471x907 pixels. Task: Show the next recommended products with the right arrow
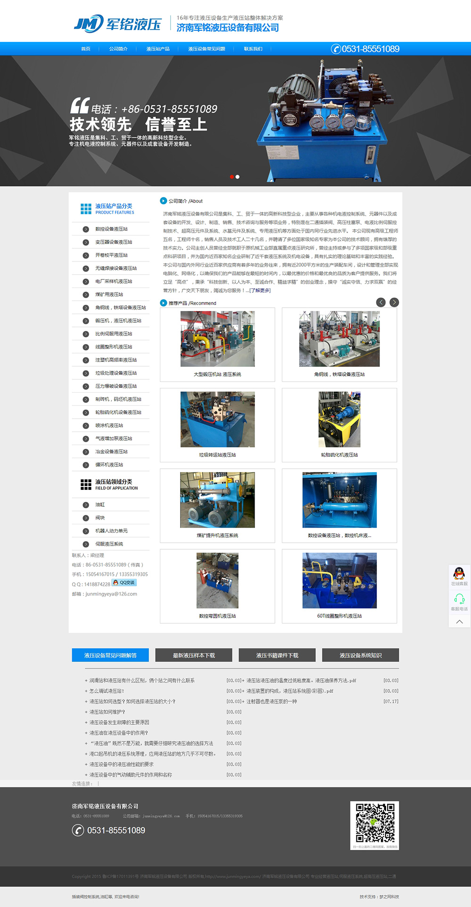394,302
